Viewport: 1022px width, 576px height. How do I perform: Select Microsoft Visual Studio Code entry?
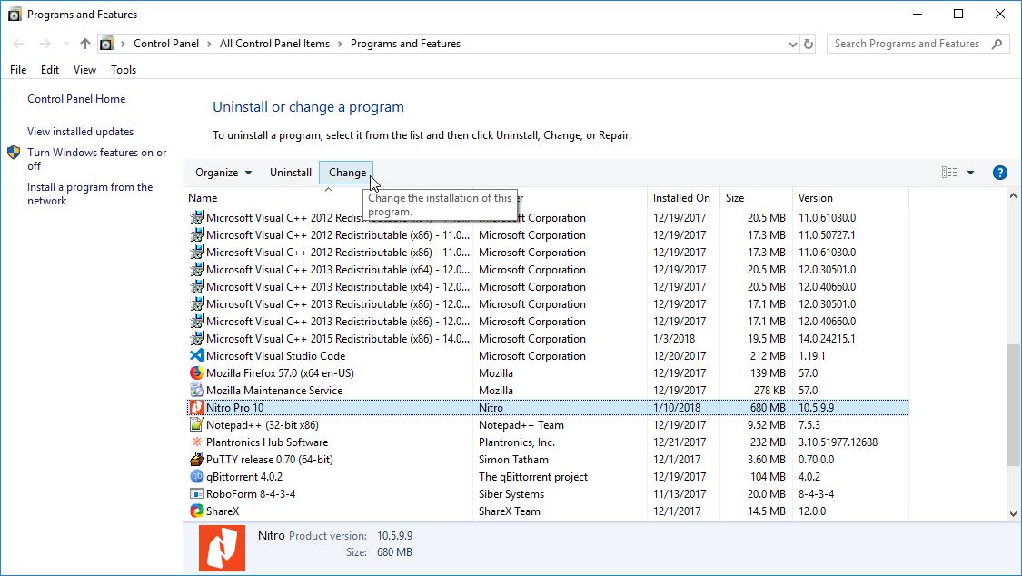[x=275, y=356]
